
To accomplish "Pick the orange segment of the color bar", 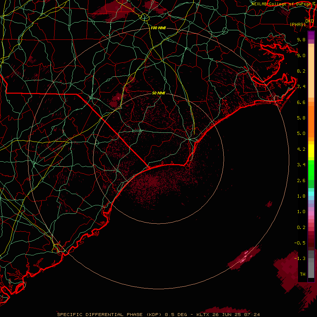I will tap(311, 121).
